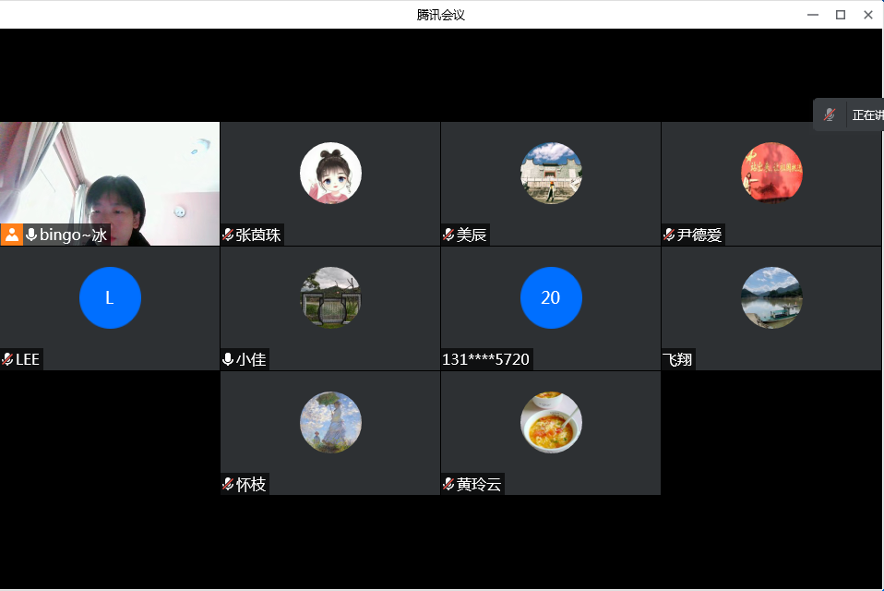Click the blue "20" avatar for 131****5720
The image size is (884, 591).
pyautogui.click(x=551, y=297)
